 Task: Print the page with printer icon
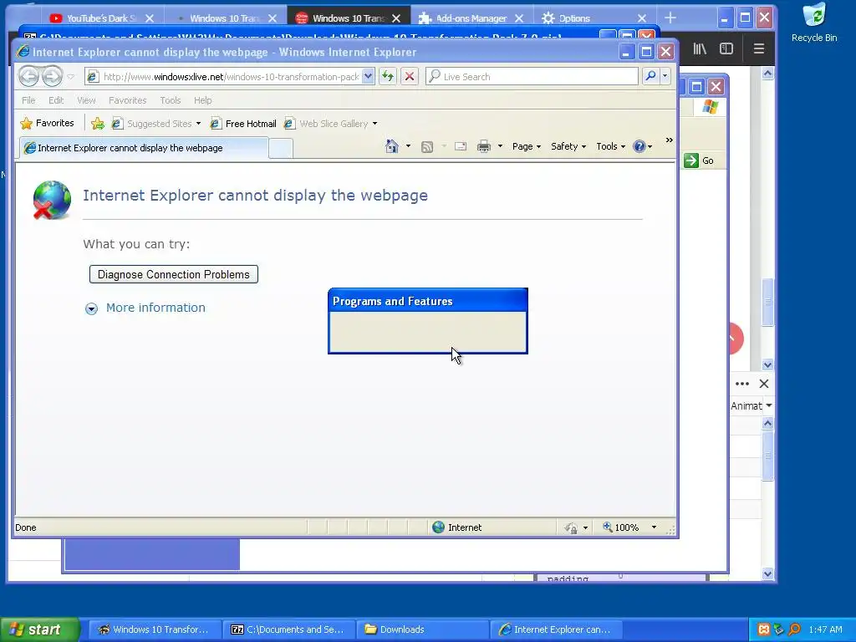(x=484, y=146)
